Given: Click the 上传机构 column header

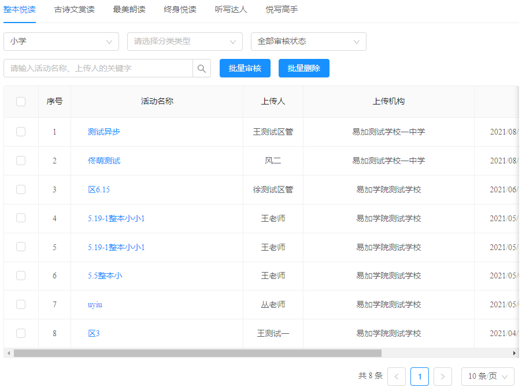Looking at the screenshot, I should point(388,102).
